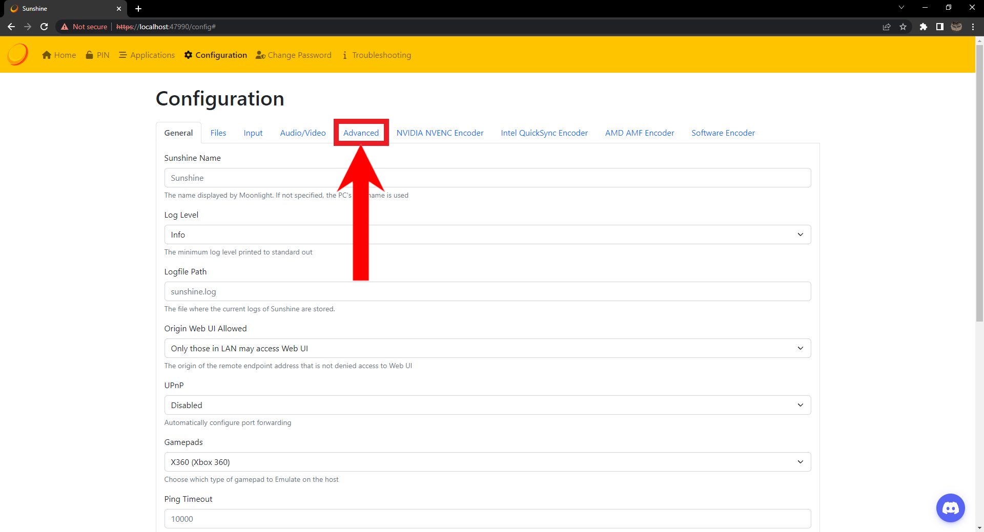Click the browser address bar URL
The width and height of the screenshot is (984, 532).
(x=166, y=27)
